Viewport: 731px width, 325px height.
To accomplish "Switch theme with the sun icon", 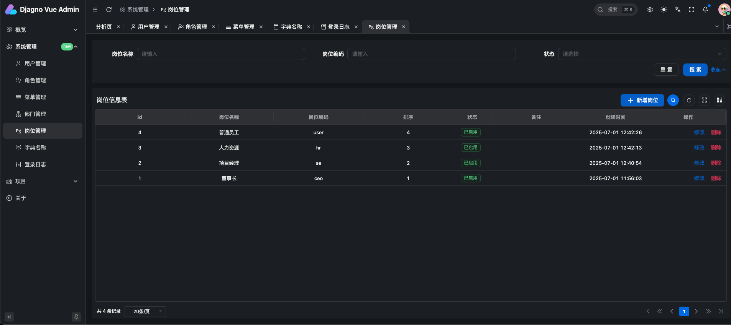I will (664, 10).
